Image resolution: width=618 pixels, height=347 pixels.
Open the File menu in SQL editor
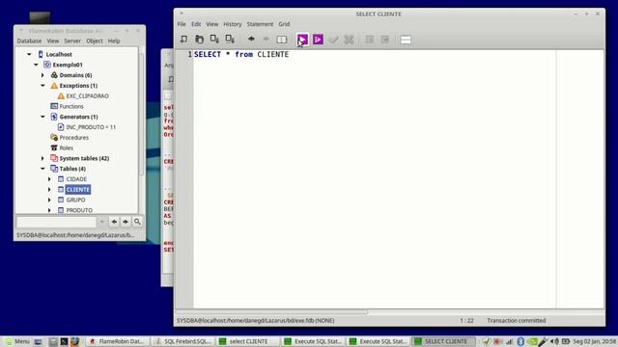pyautogui.click(x=182, y=24)
